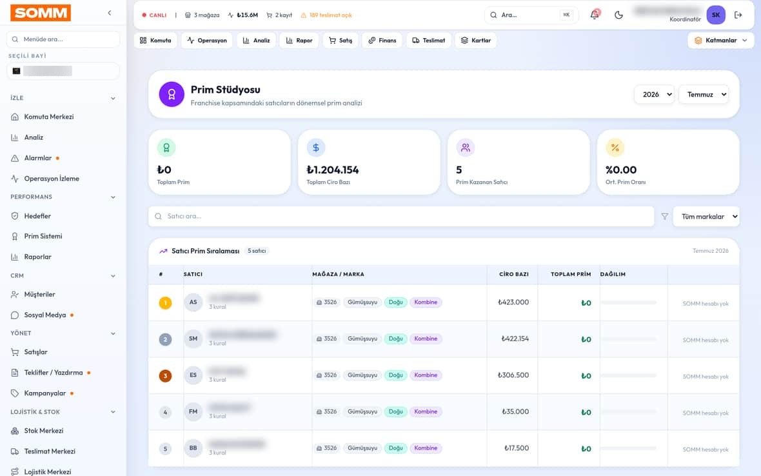The image size is (761, 476).
Task: Click the purple Prim Stüdyosu award icon
Action: pos(172,94)
